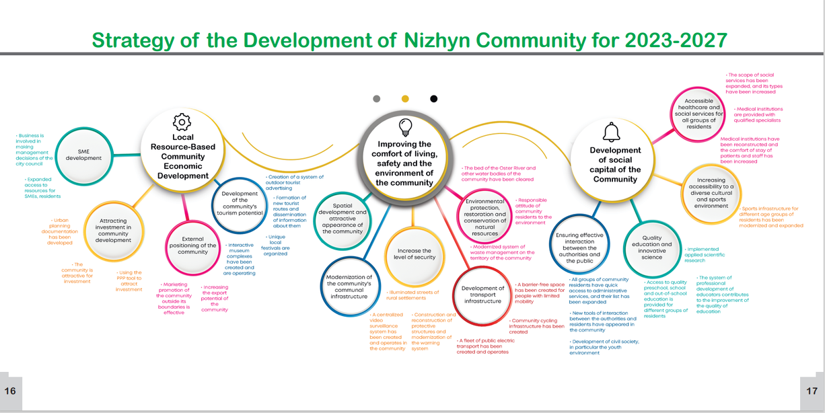Image resolution: width=825 pixels, height=413 pixels.
Task: Click Modernization of communal infrastructure node
Action: [x=349, y=287]
